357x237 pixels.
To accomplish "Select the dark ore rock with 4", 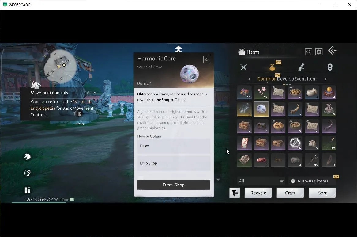I will tap(295, 160).
